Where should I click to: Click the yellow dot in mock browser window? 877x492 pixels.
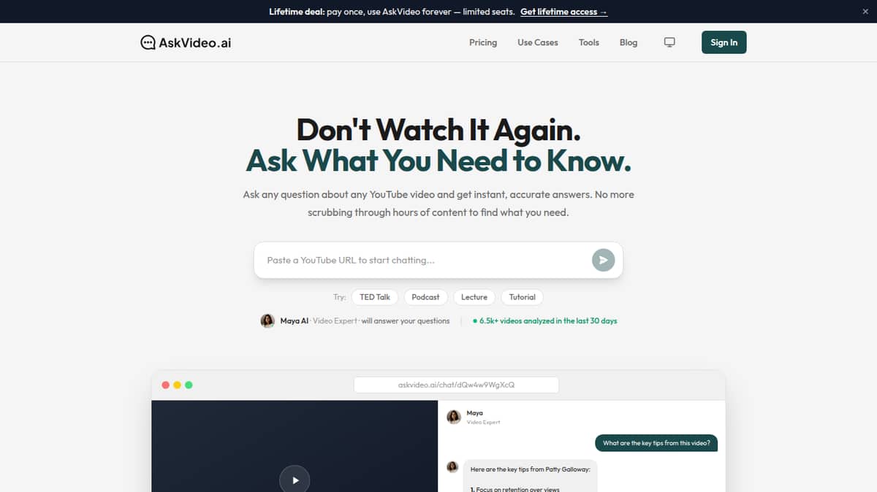(x=177, y=385)
